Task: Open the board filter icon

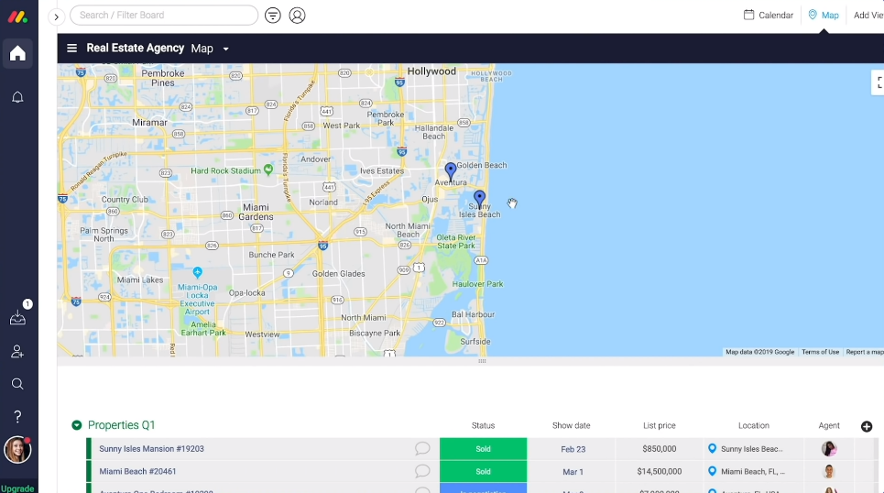Action: pyautogui.click(x=273, y=16)
